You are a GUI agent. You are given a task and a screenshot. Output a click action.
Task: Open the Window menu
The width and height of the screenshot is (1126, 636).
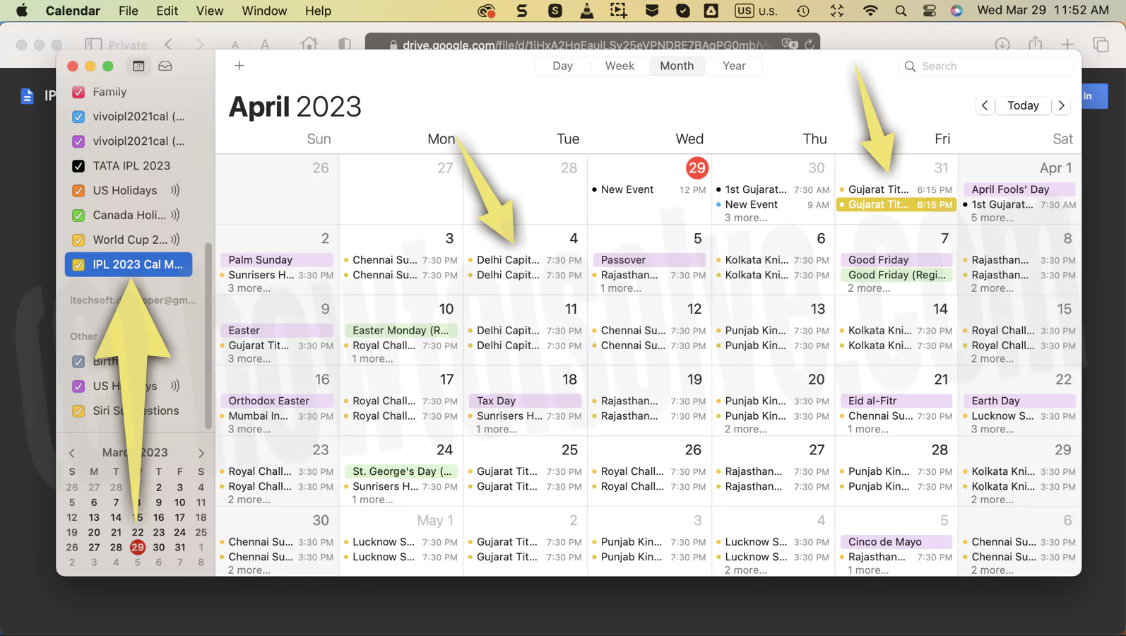[264, 11]
